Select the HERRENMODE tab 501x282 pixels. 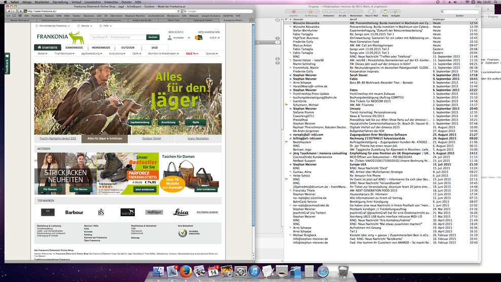coord(101,48)
